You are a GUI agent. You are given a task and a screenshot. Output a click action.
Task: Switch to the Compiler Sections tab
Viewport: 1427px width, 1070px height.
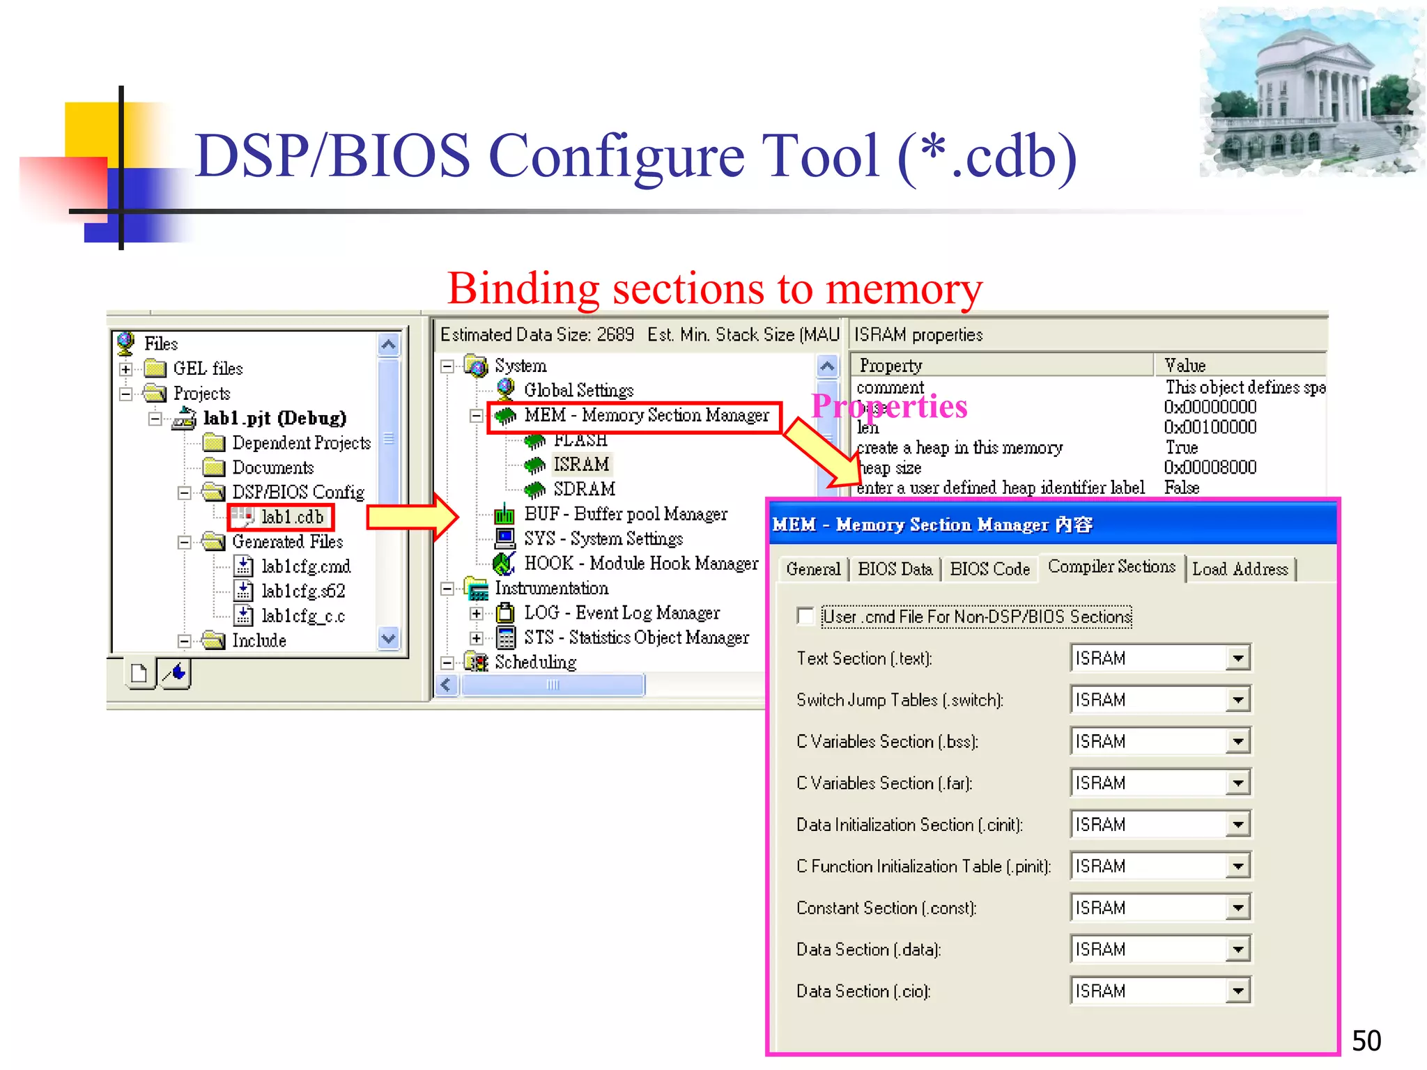tap(1111, 566)
